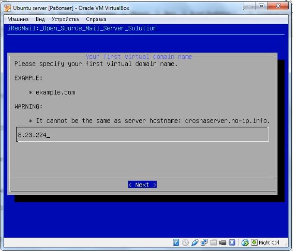The image size is (293, 251).
Task: Open the Вид menu
Action: coord(40,19)
